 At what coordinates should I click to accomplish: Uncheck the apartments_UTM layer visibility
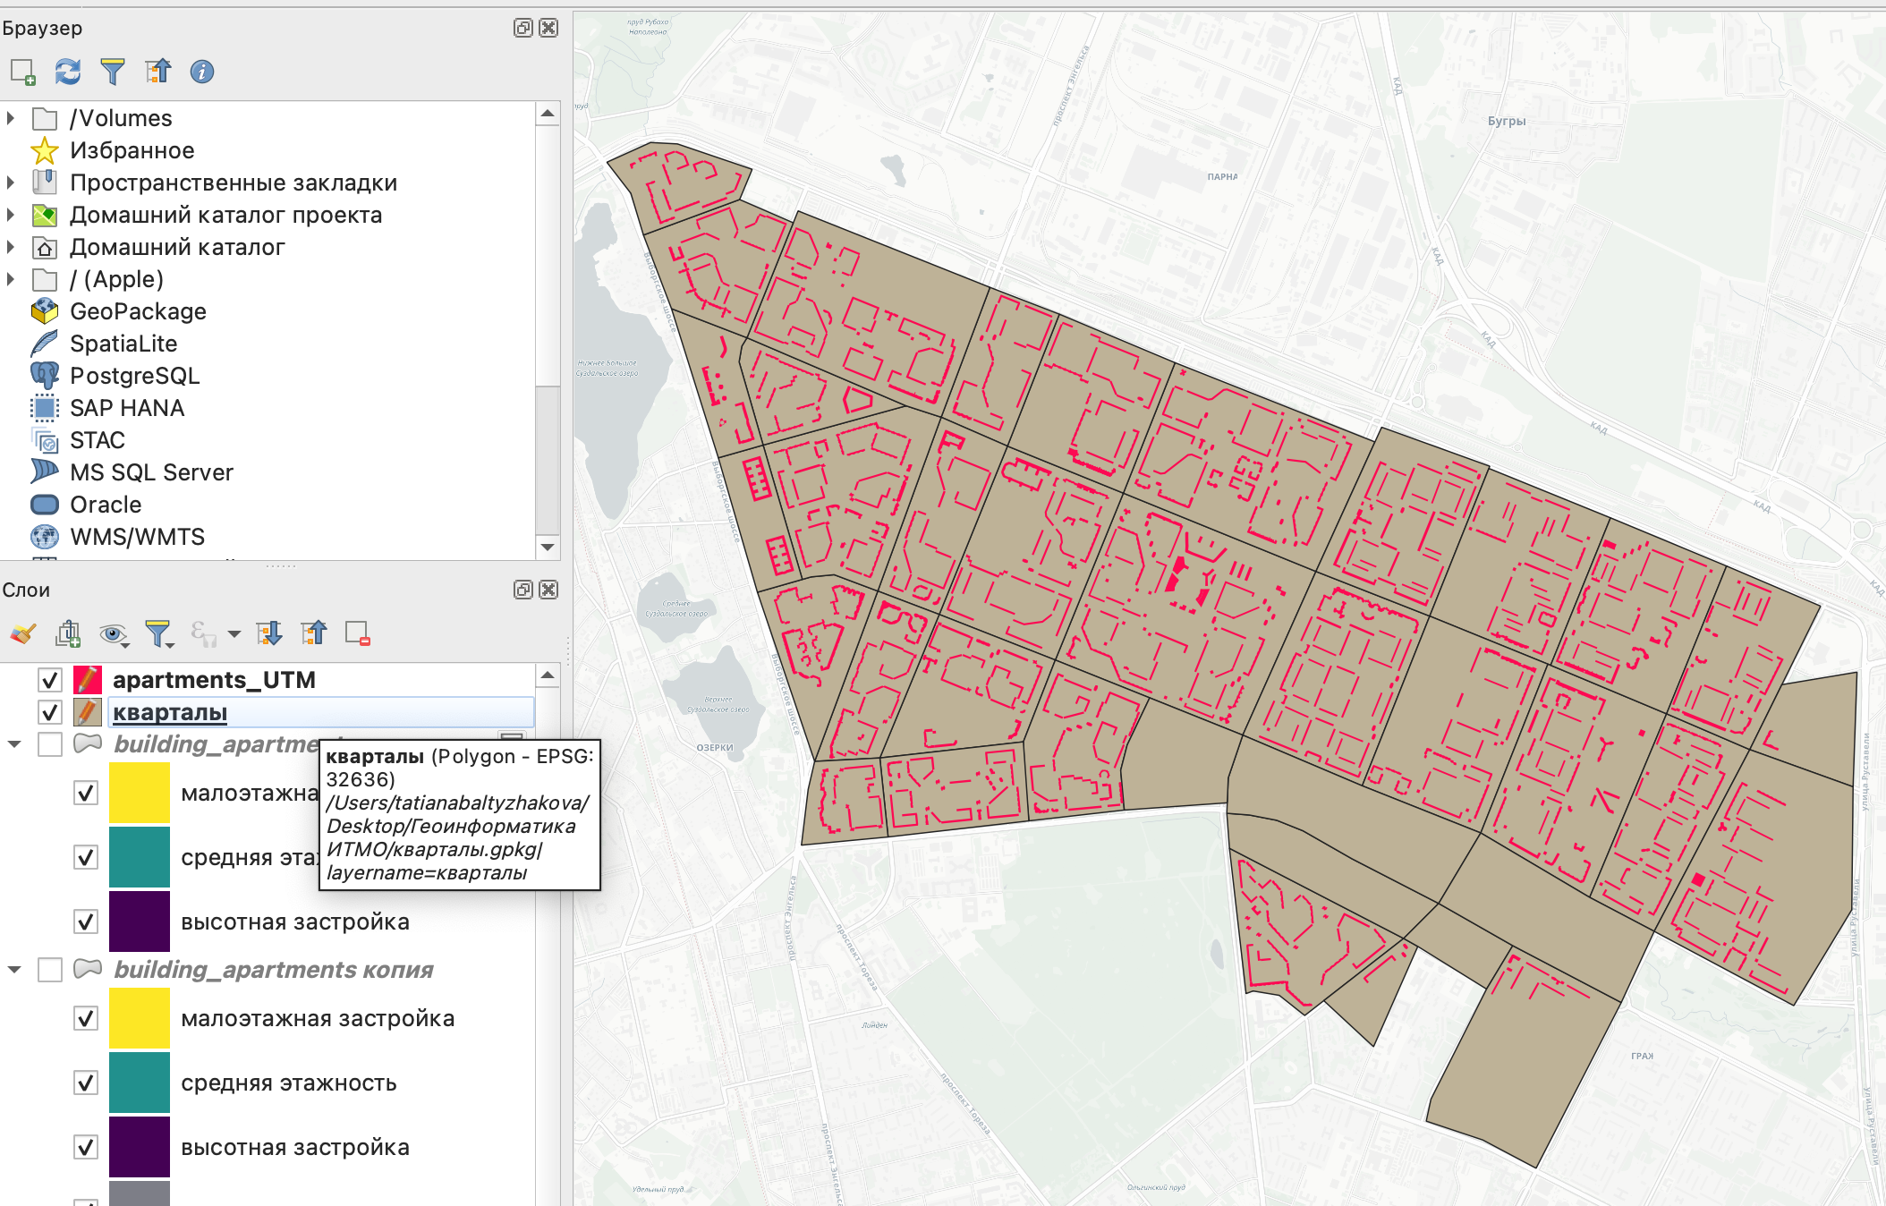(x=50, y=681)
